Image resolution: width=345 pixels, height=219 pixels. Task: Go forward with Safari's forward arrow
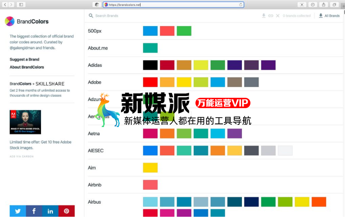[11, 5]
